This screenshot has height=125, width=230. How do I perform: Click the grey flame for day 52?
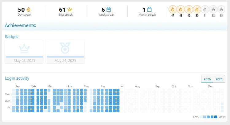[x=213, y=9]
